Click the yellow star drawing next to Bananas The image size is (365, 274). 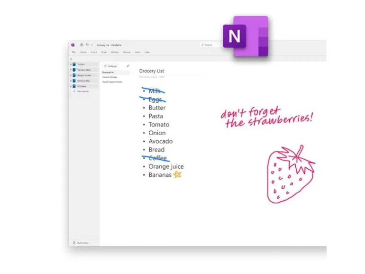coord(177,174)
